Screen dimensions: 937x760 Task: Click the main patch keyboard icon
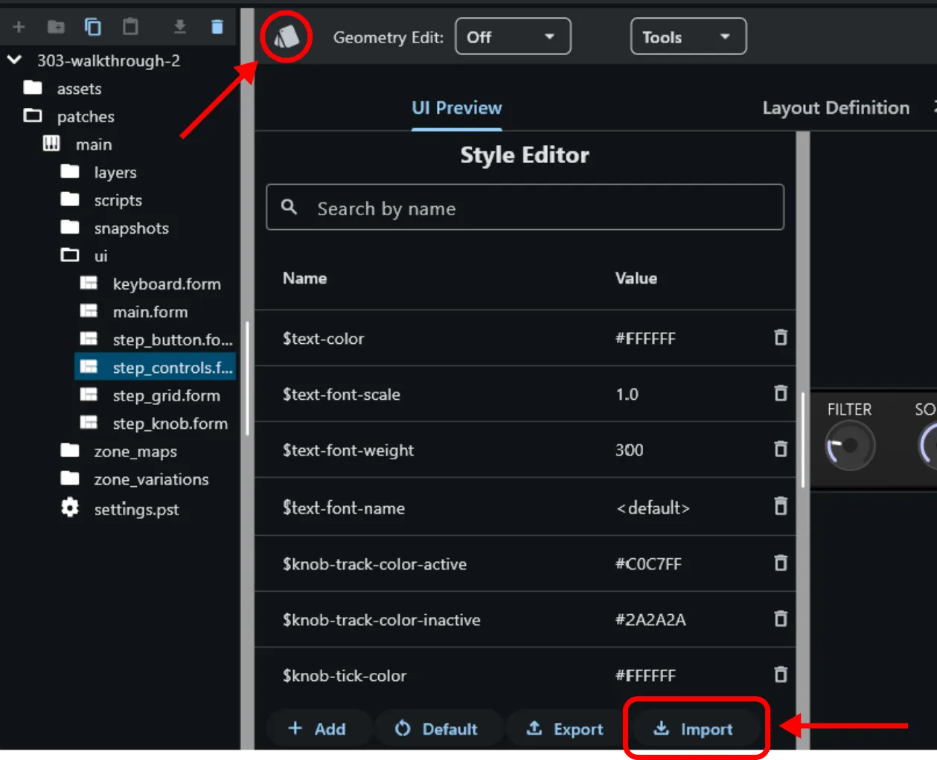click(51, 144)
